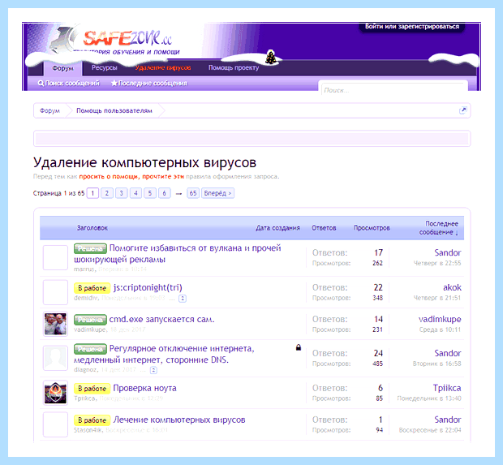Viewport: 503px width, 465px height.
Task: Jump to last page 65
Action: [x=193, y=193]
